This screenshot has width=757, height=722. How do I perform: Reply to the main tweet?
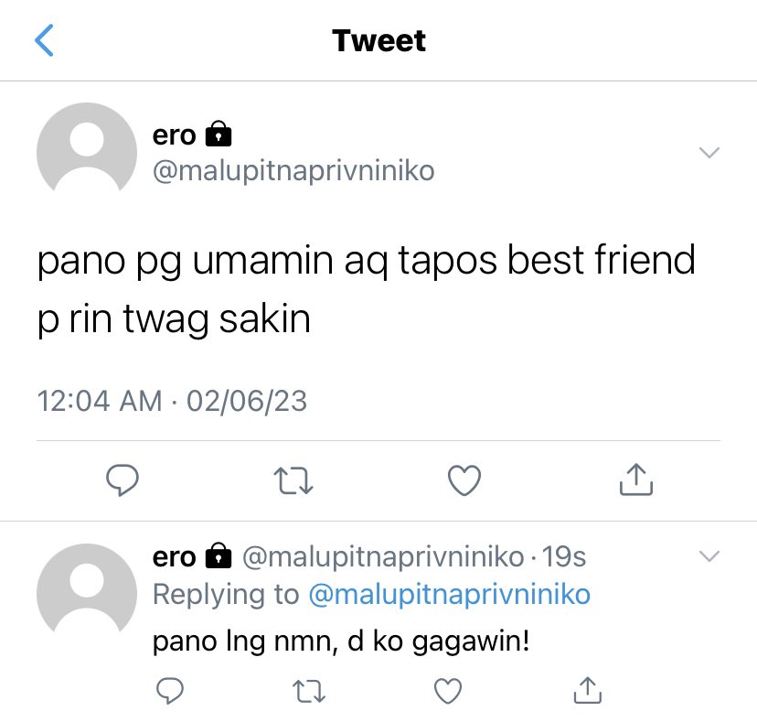click(123, 480)
